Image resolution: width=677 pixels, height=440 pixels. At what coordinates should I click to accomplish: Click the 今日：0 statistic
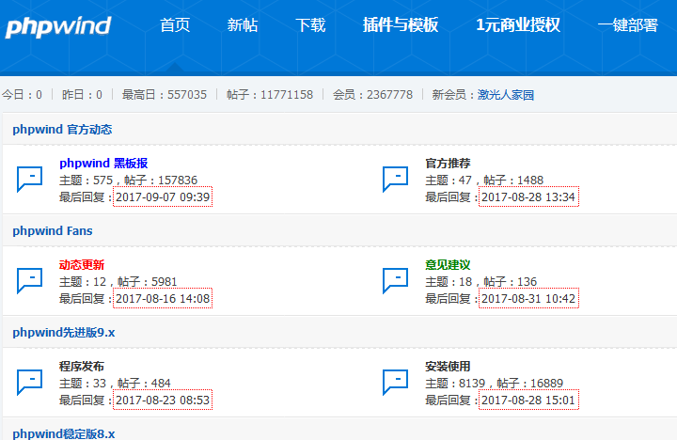22,95
